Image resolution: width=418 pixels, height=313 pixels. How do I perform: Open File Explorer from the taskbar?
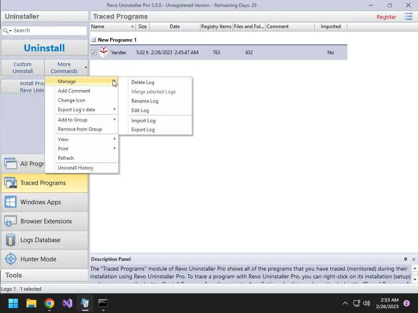coord(31,303)
